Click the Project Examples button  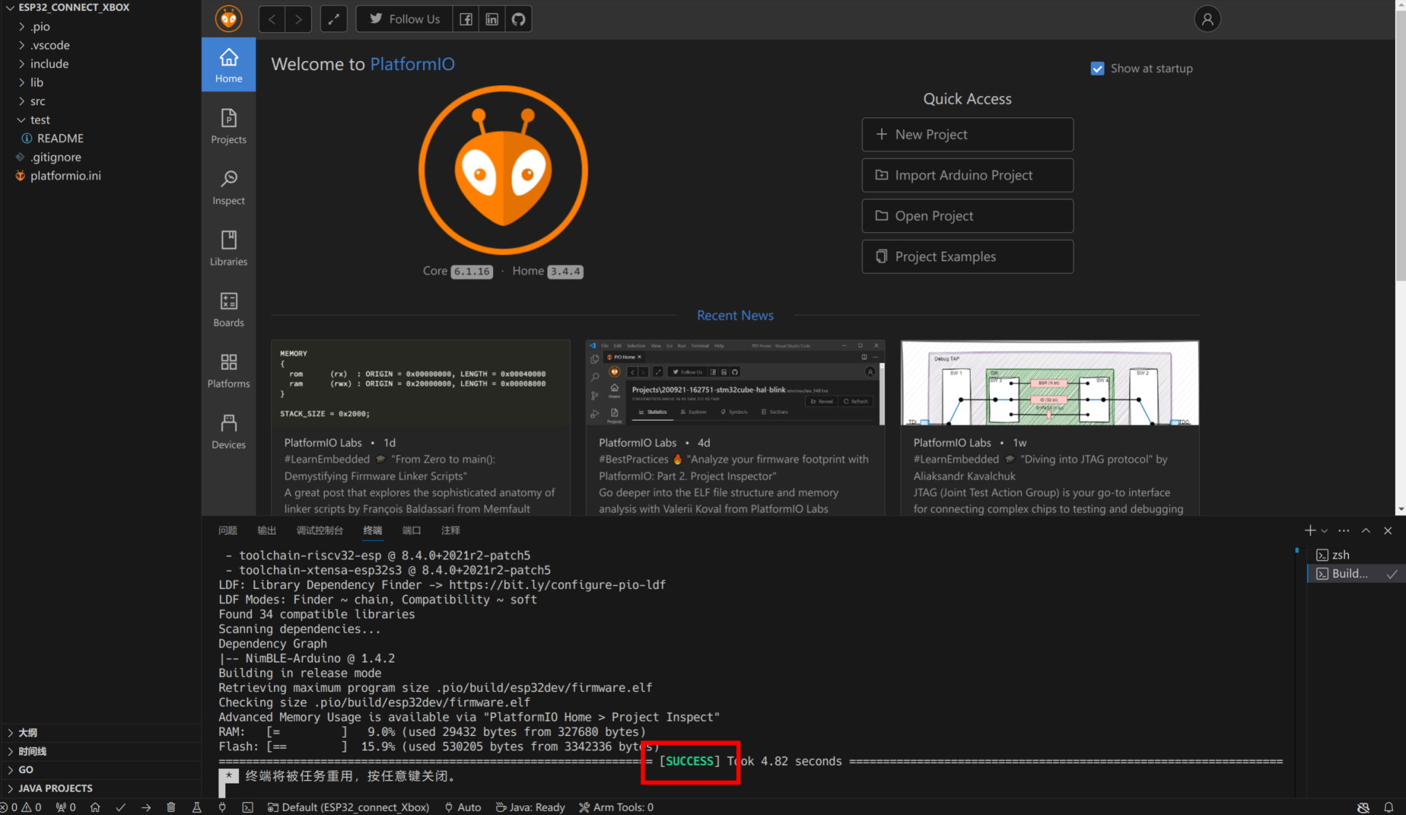click(967, 257)
